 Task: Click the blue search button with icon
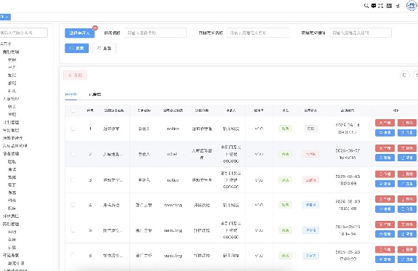coord(77,48)
